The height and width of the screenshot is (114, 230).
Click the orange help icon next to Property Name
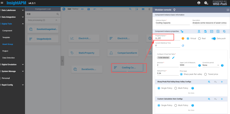tap(183, 39)
